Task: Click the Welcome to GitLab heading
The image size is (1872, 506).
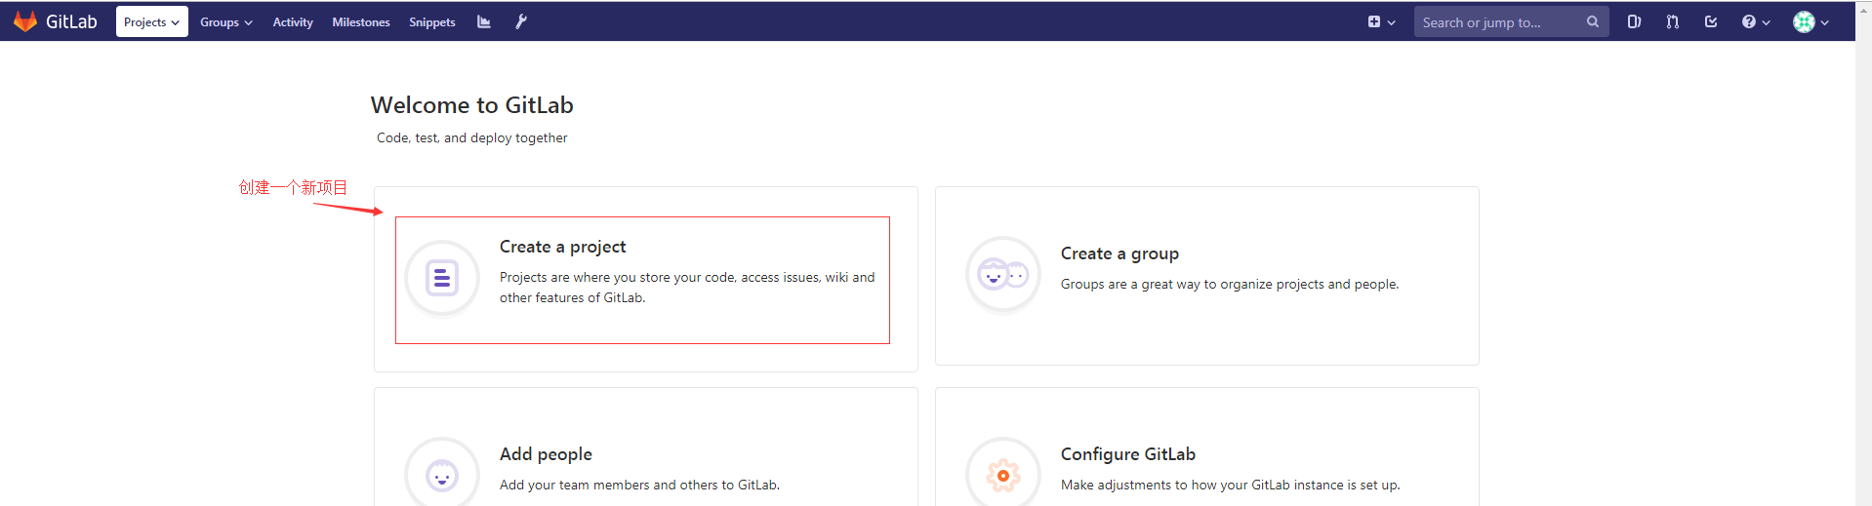Action: click(472, 105)
